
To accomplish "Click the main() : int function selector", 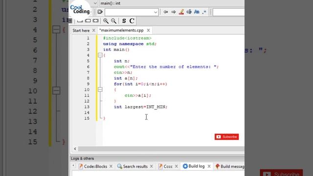I will coord(111,3).
